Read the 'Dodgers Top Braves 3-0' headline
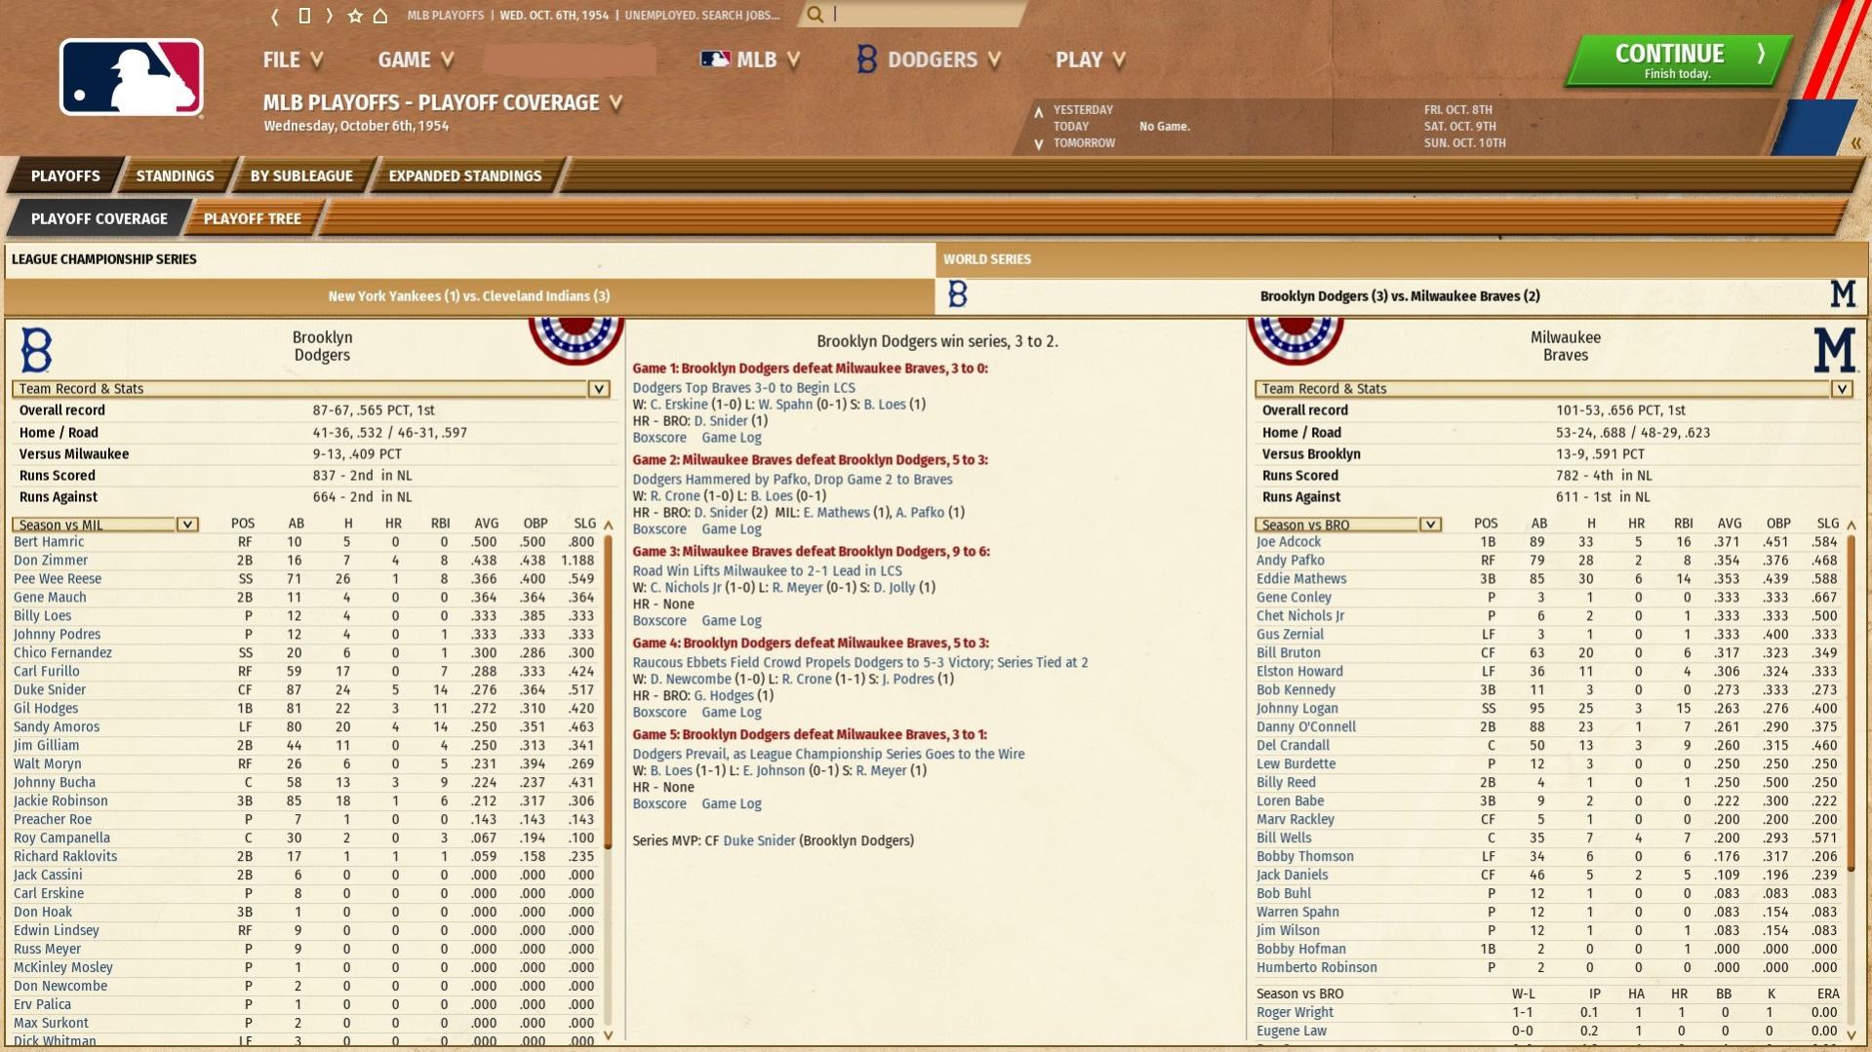 pyautogui.click(x=743, y=388)
